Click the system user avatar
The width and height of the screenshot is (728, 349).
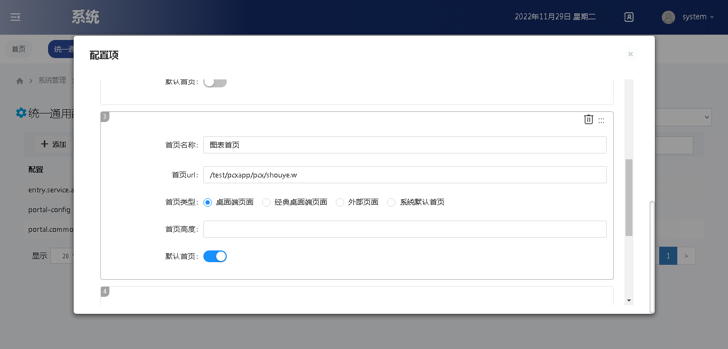pyautogui.click(x=668, y=17)
